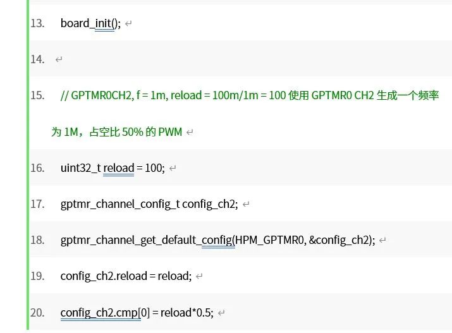
Task: Click line number 17
Action: point(37,204)
